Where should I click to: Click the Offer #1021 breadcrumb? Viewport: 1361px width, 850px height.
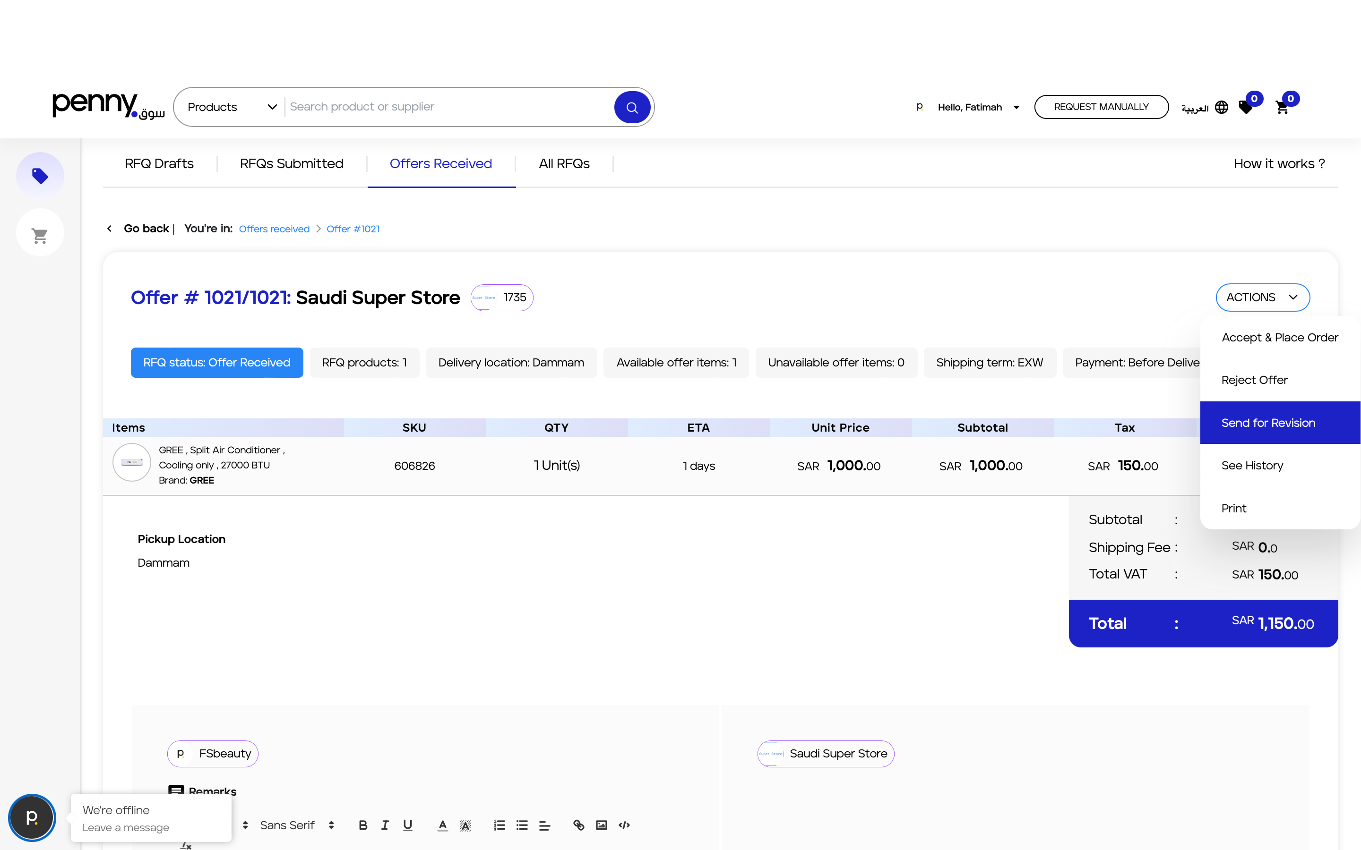(353, 229)
